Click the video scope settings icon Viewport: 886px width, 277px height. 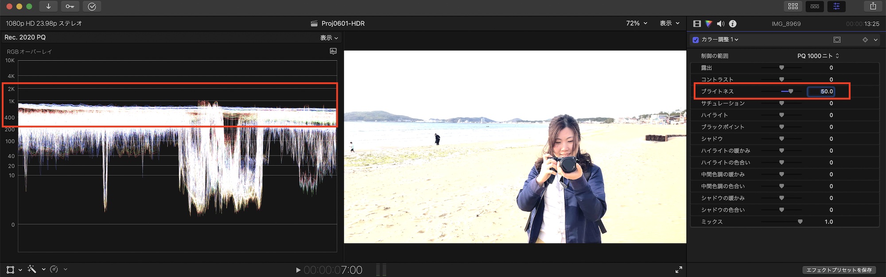pyautogui.click(x=333, y=51)
